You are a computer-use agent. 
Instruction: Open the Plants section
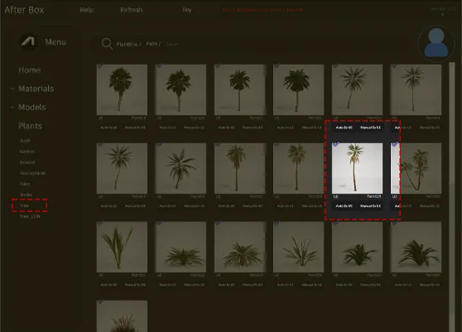tap(30, 126)
